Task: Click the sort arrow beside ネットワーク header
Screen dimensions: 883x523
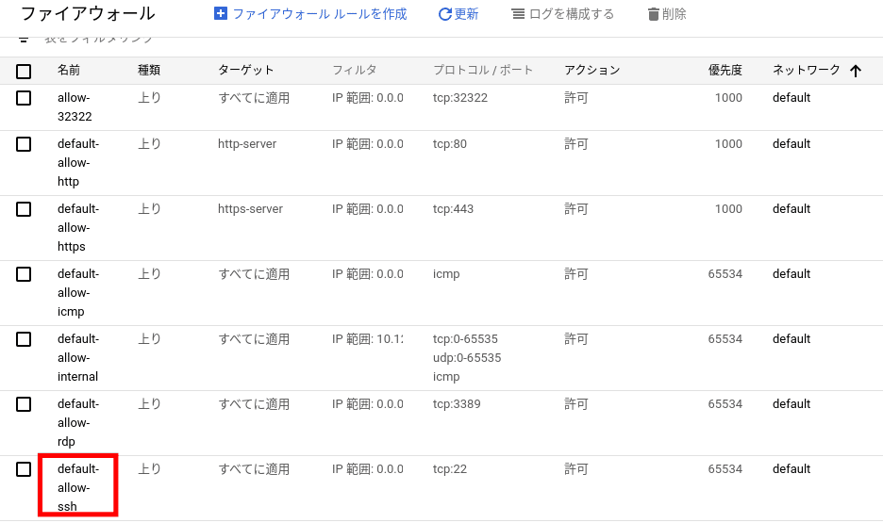Action: tap(856, 71)
